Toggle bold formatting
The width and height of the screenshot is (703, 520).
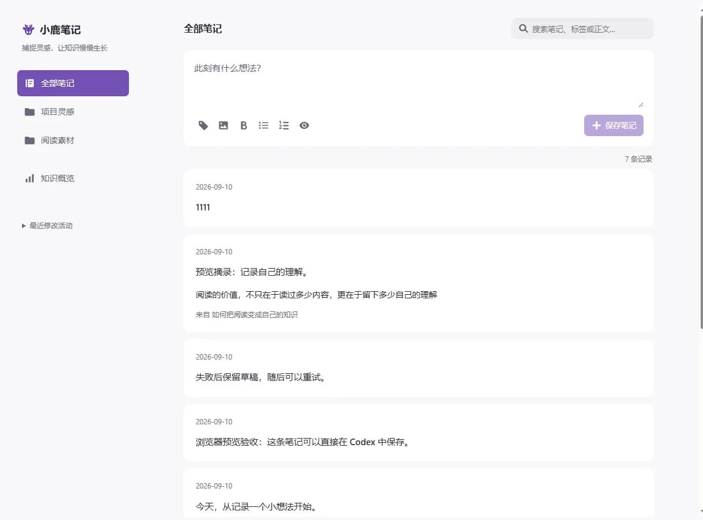244,125
